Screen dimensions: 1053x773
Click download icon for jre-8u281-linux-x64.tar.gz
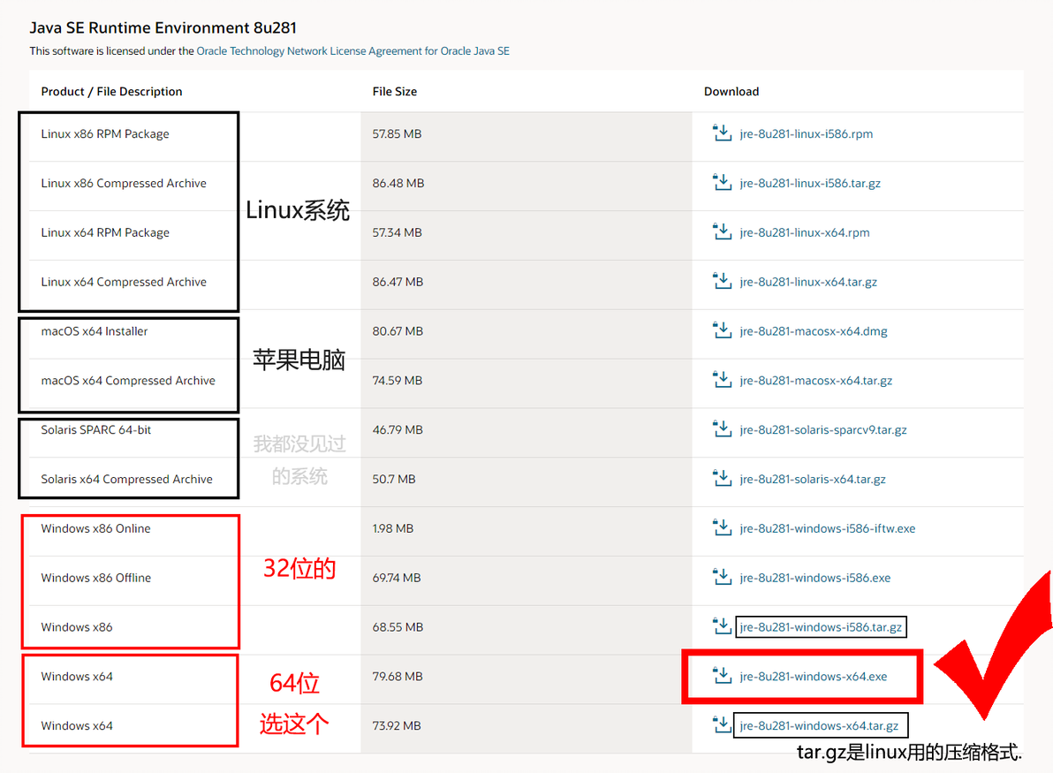722,282
